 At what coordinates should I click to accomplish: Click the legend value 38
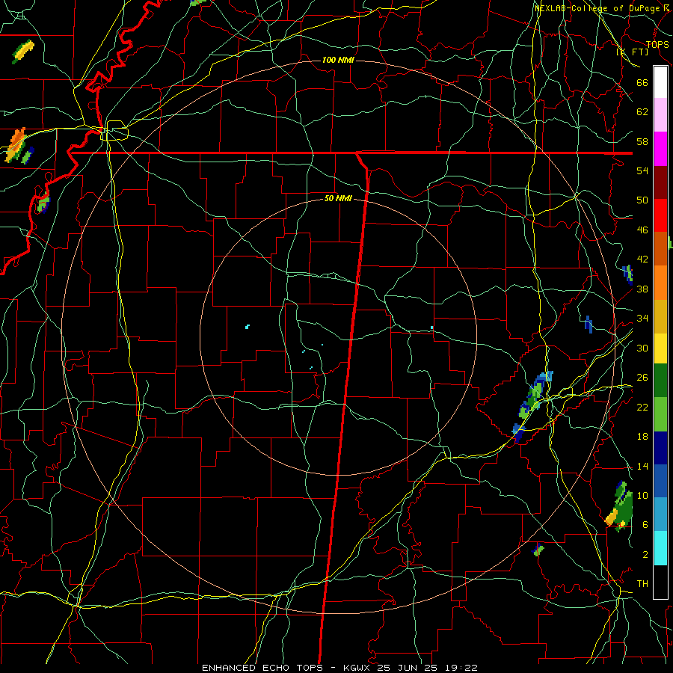[x=642, y=289]
